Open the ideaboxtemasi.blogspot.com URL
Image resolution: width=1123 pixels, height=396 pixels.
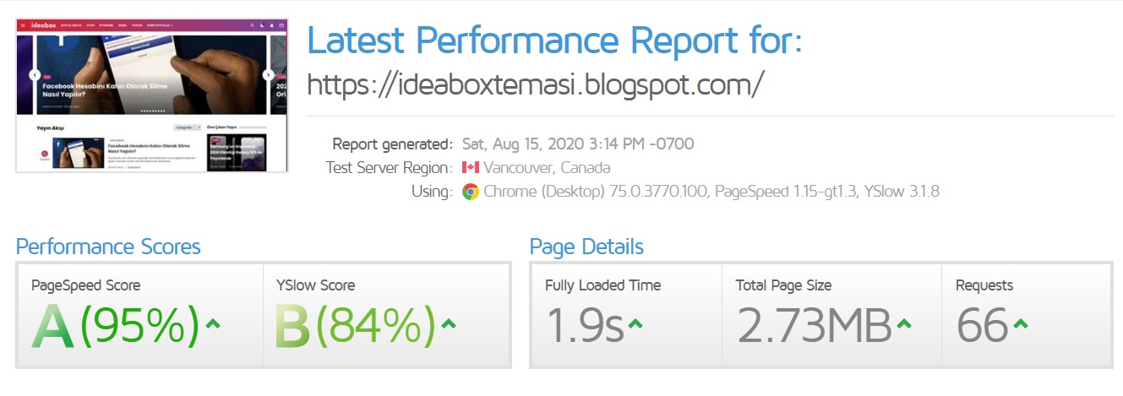click(x=535, y=84)
